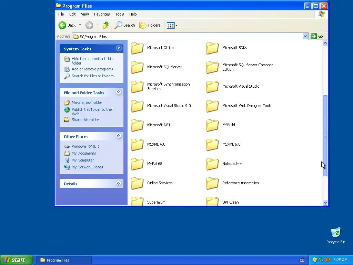This screenshot has width=353, height=265.
Task: Click the on-screen keyboard tray icon
Action: pyautogui.click(x=302, y=260)
